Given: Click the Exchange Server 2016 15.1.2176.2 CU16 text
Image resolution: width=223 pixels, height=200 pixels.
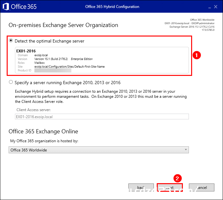Looking at the screenshot, I should 192,27.
